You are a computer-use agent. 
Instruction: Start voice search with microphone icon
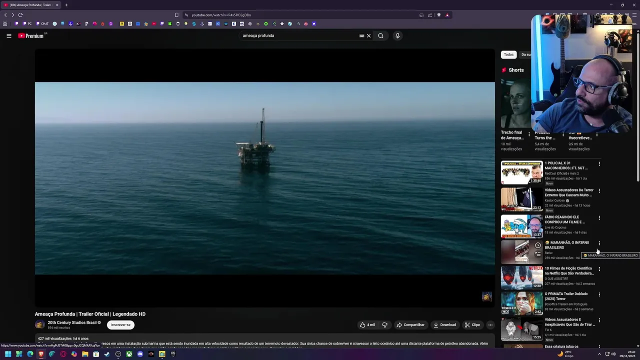[397, 35]
